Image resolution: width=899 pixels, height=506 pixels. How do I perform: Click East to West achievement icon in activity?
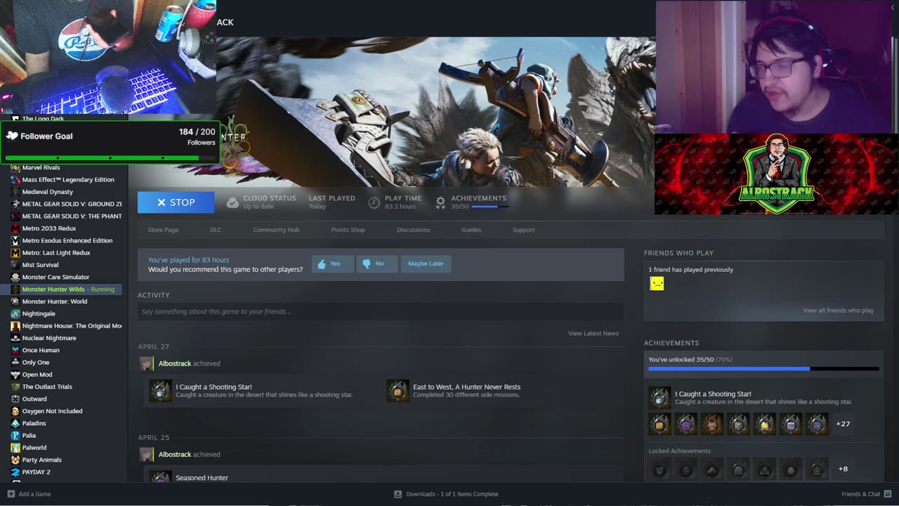(x=398, y=391)
